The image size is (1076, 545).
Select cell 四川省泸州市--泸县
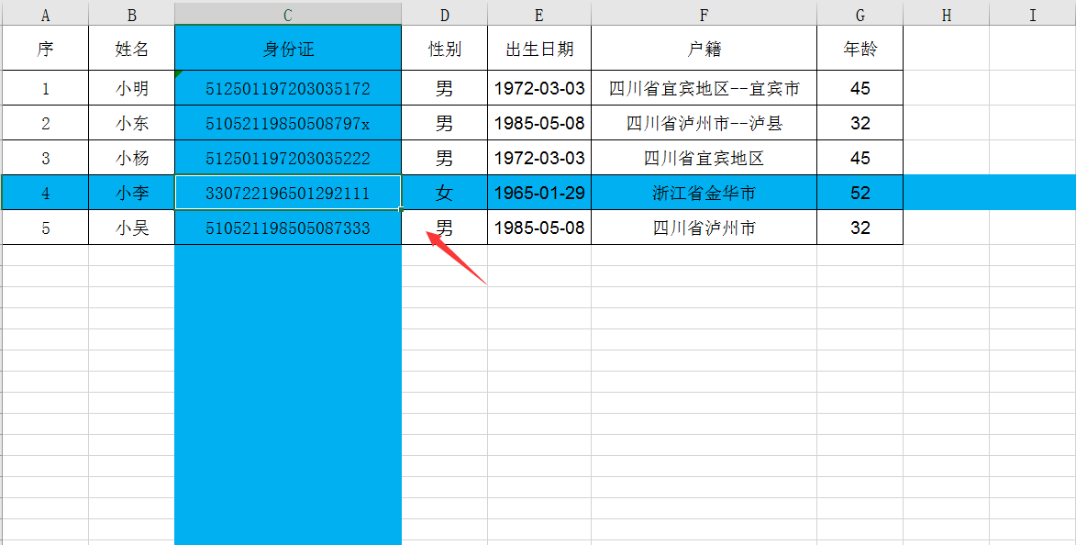click(x=704, y=123)
